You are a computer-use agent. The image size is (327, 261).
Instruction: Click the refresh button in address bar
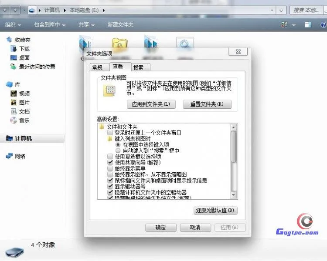(x=281, y=10)
